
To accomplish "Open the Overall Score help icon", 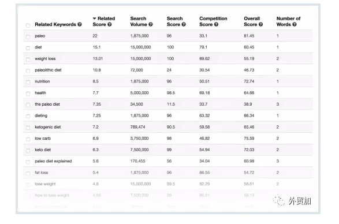I will coord(260,24).
